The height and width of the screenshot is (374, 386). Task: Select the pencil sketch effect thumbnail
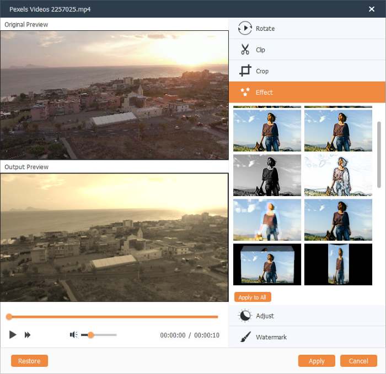(x=338, y=175)
